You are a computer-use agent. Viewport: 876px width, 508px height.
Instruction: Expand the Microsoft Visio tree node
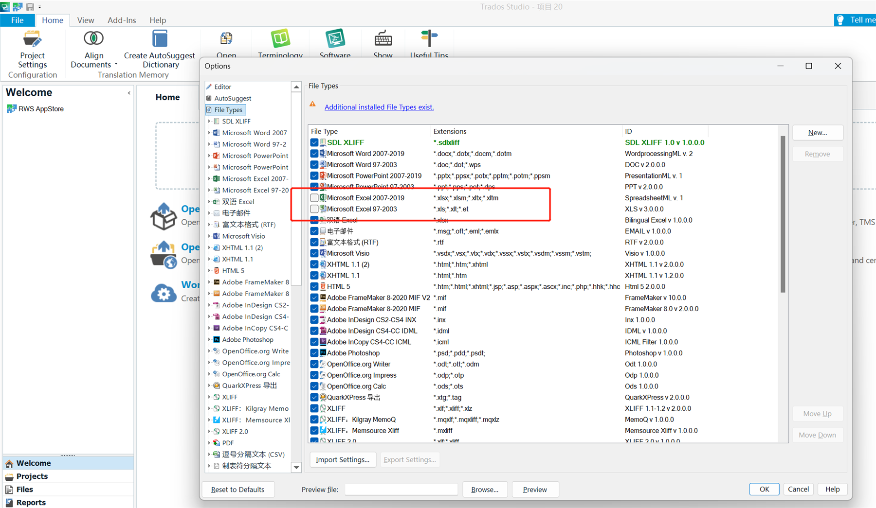point(209,236)
